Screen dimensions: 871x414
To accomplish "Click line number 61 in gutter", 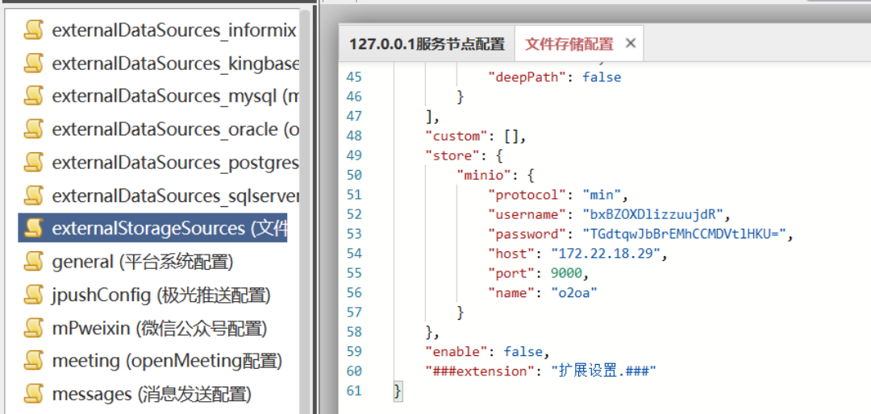I will click(x=354, y=391).
